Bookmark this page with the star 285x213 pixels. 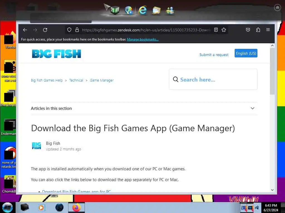pyautogui.click(x=224, y=30)
